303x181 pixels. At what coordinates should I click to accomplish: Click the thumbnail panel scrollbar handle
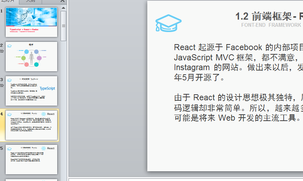[63, 26]
